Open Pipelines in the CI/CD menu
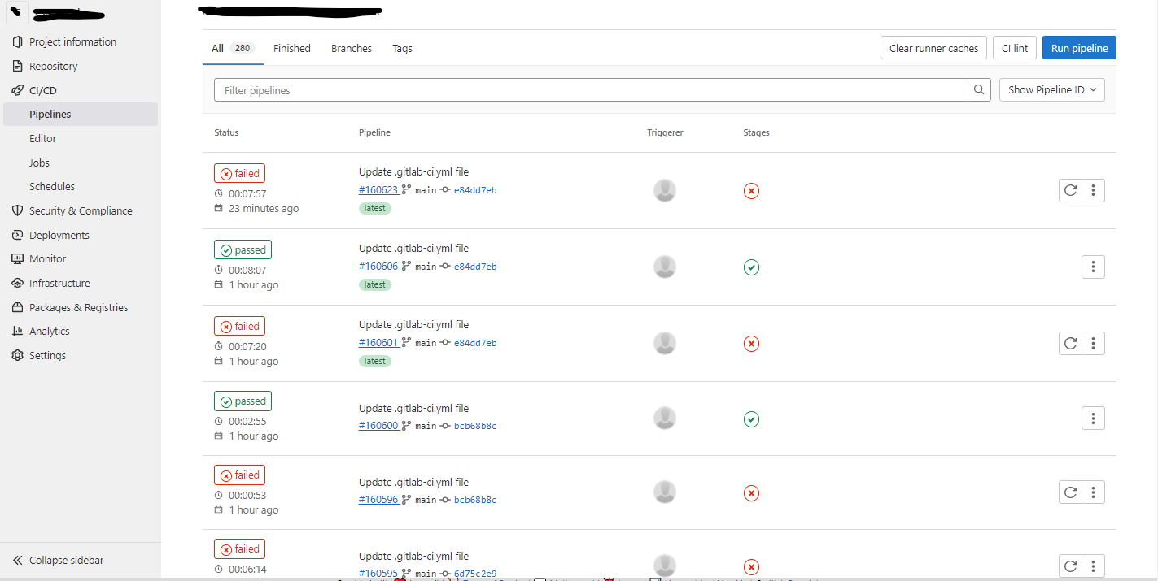The width and height of the screenshot is (1158, 581). coord(81,114)
